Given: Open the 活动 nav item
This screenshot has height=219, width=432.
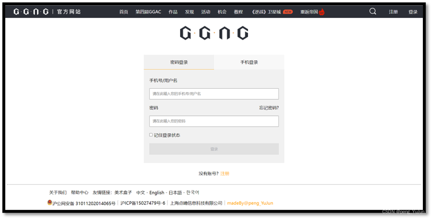Looking at the screenshot, I should pos(206,12).
